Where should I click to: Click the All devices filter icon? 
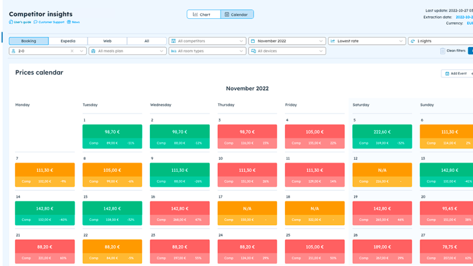coord(253,51)
